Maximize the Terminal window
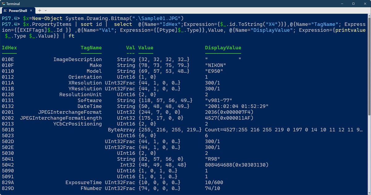371x195 pixels. [353, 4]
